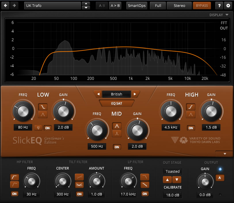Click the 17.0 kHz LP filter value field
This screenshot has height=203, width=234.
[128, 194]
